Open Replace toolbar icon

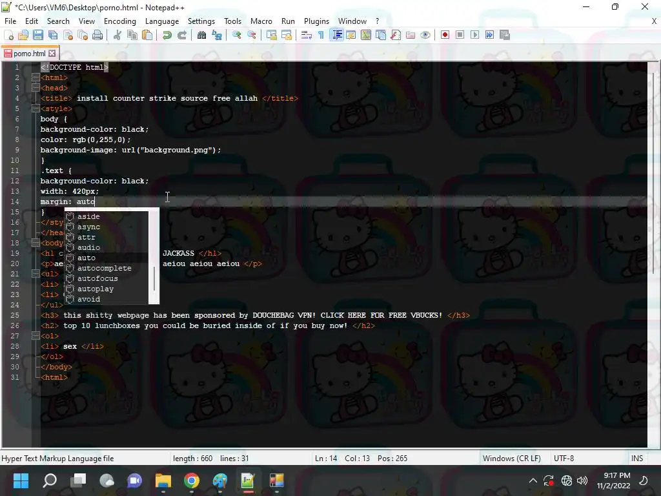217,35
